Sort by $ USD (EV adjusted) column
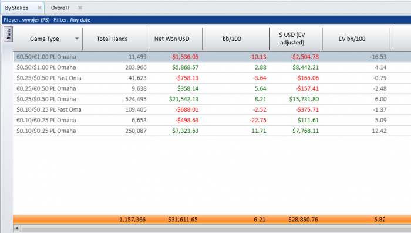 click(x=296, y=39)
